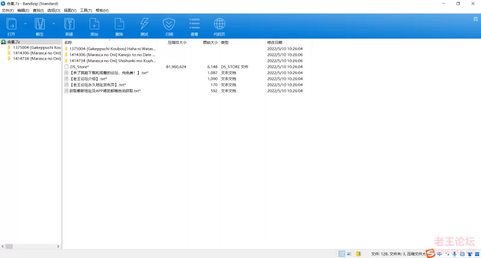Click the .DS_Store file icon

[66, 67]
